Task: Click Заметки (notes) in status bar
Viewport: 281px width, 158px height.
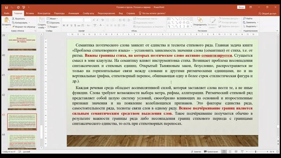Action: point(196,151)
